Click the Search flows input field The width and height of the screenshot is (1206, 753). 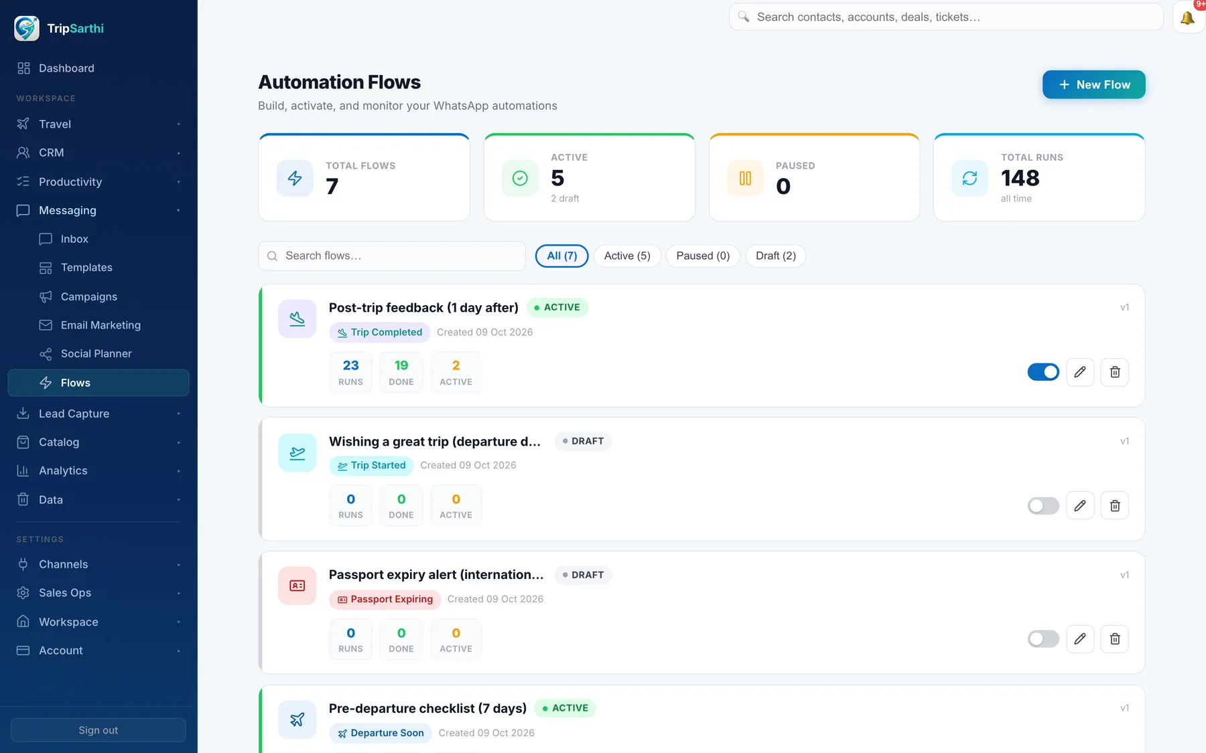click(x=392, y=256)
